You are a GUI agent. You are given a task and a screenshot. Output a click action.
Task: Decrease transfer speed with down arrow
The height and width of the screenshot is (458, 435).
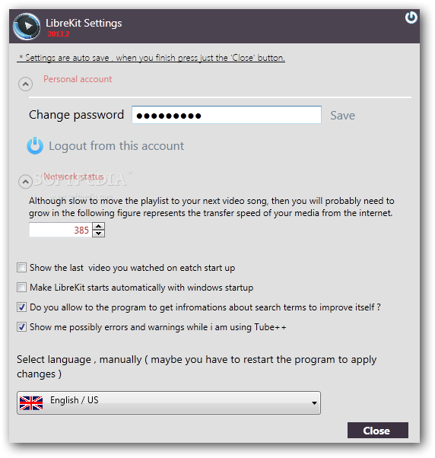click(x=99, y=234)
